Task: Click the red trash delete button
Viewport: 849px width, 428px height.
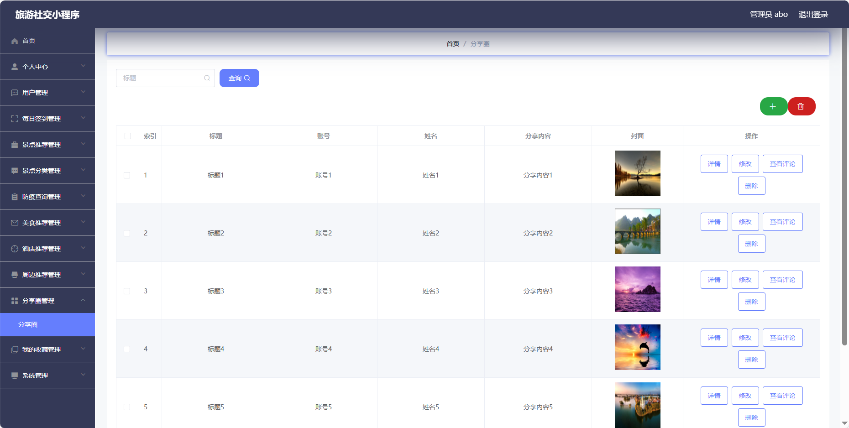Action: tap(802, 106)
